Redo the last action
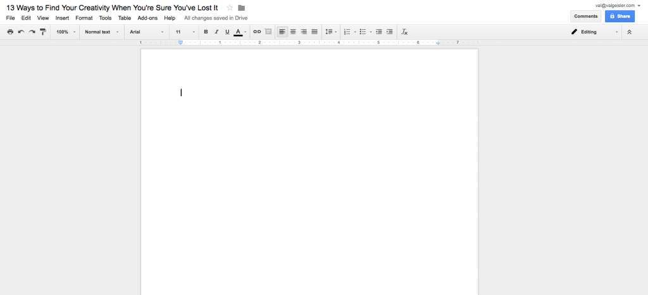648x295 pixels. click(x=32, y=32)
